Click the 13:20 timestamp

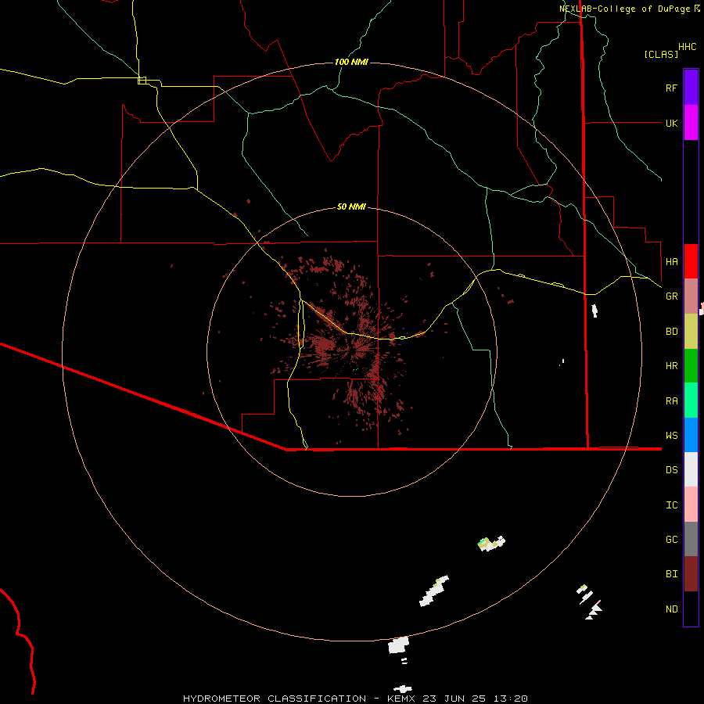511,699
